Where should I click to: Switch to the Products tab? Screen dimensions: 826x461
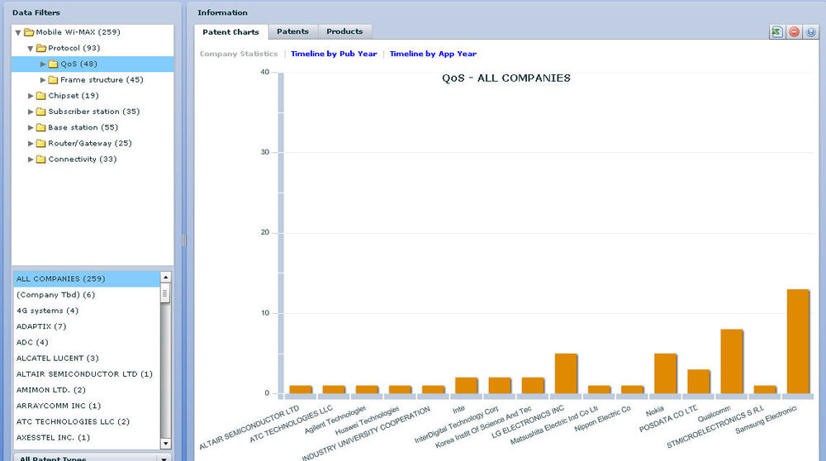[344, 31]
